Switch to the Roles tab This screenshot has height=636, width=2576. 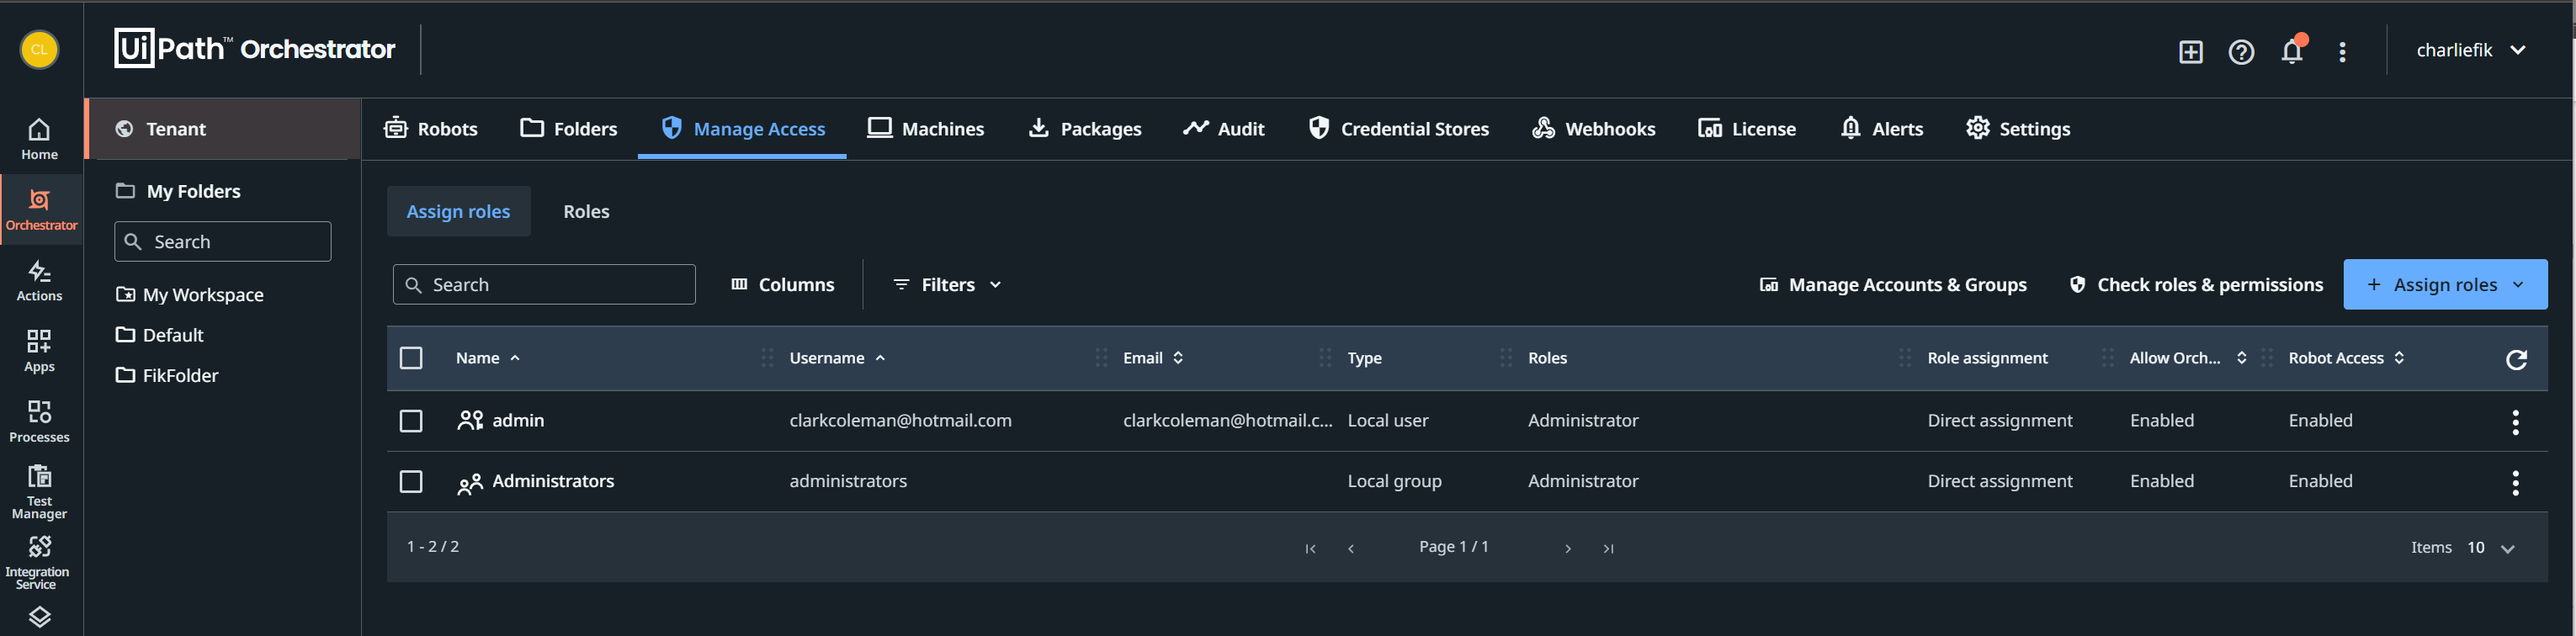[586, 212]
